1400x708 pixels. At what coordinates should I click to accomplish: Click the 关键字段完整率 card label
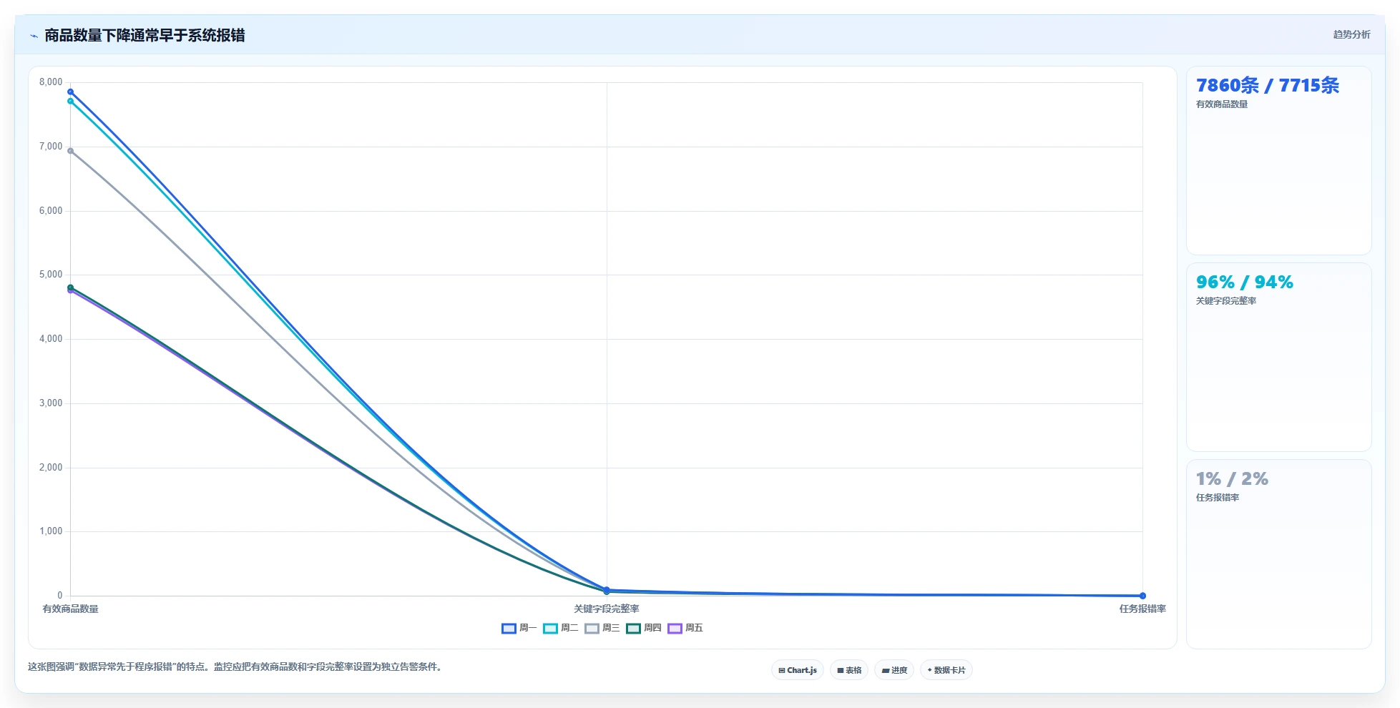coord(1226,301)
